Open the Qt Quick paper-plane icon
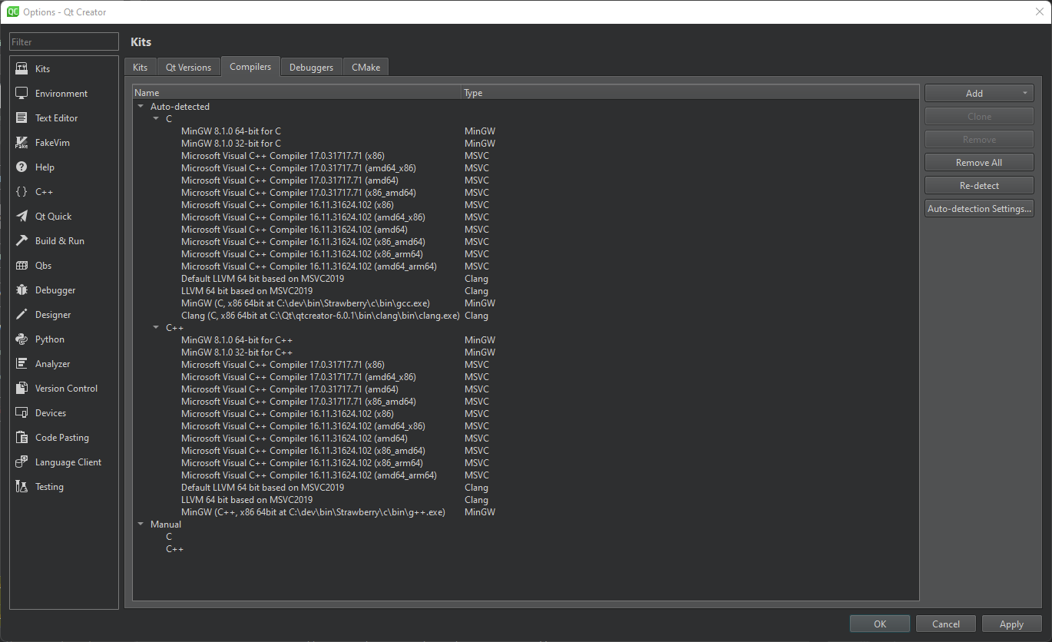Image resolution: width=1052 pixels, height=642 pixels. [x=22, y=216]
